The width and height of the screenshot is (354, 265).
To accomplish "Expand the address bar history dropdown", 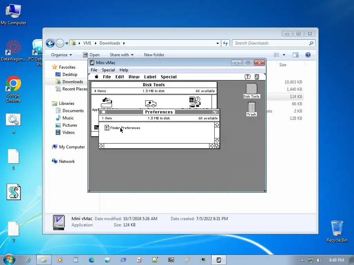I will 217,43.
